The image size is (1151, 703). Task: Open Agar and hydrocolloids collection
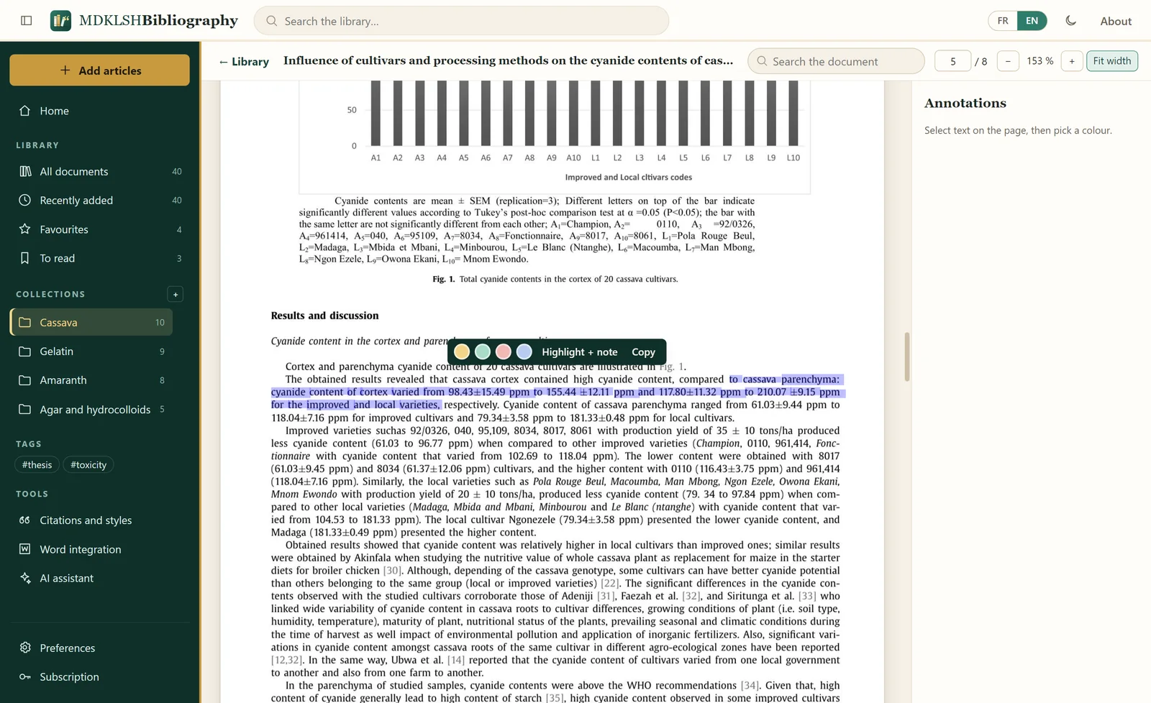click(x=91, y=409)
